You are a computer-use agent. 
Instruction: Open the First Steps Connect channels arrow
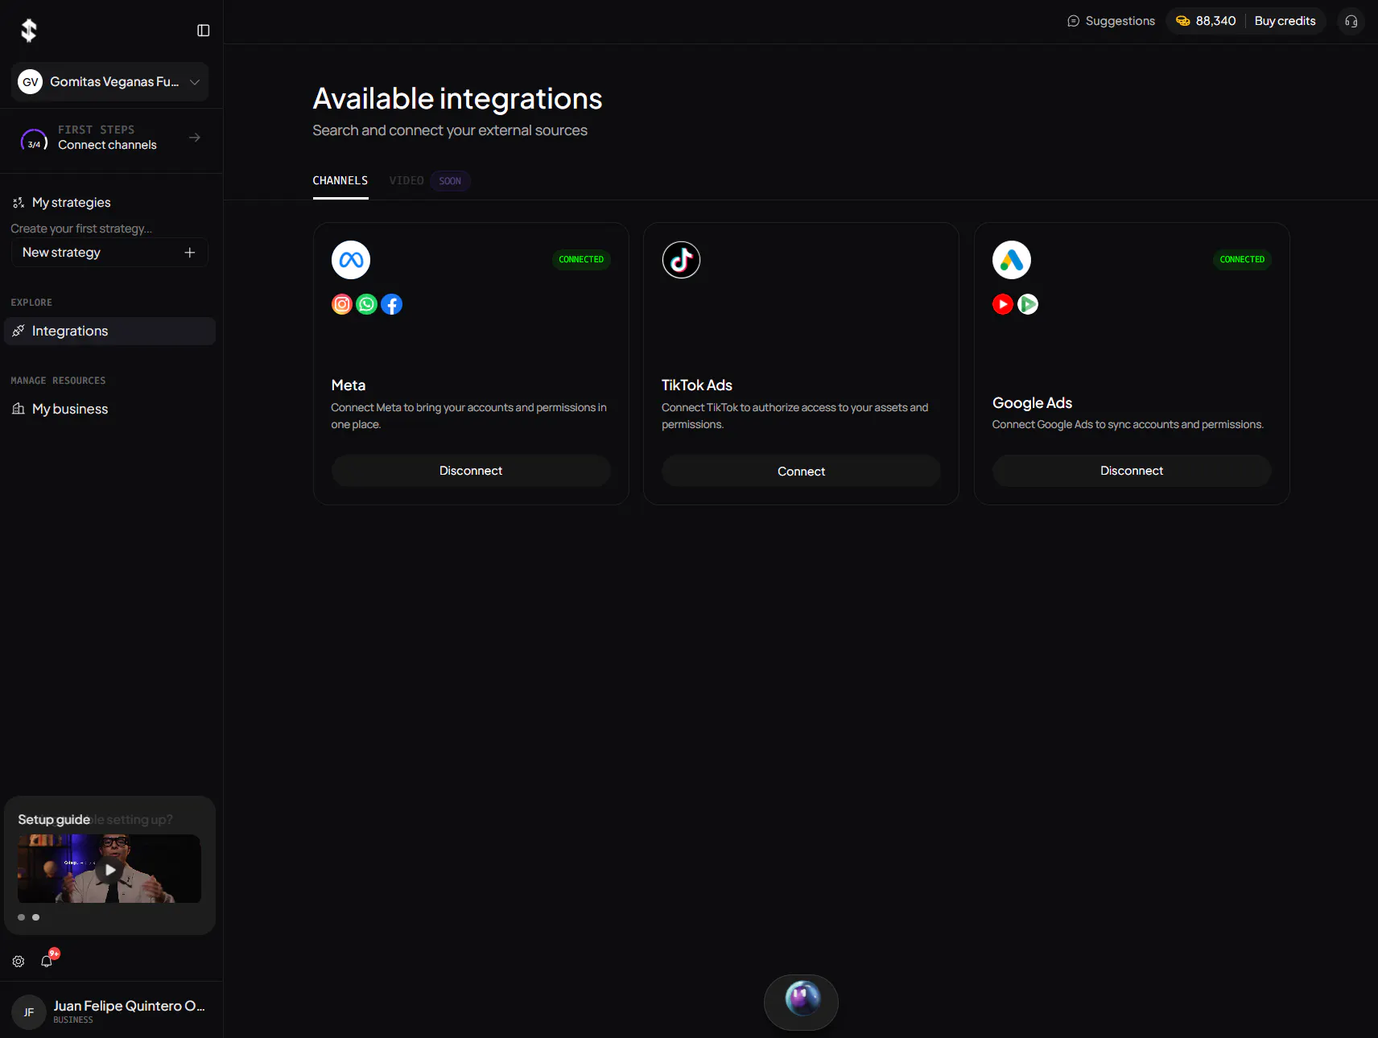pos(195,138)
